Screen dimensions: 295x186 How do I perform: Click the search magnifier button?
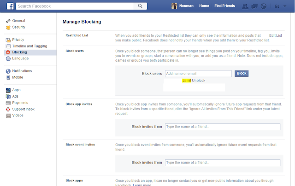140,6
